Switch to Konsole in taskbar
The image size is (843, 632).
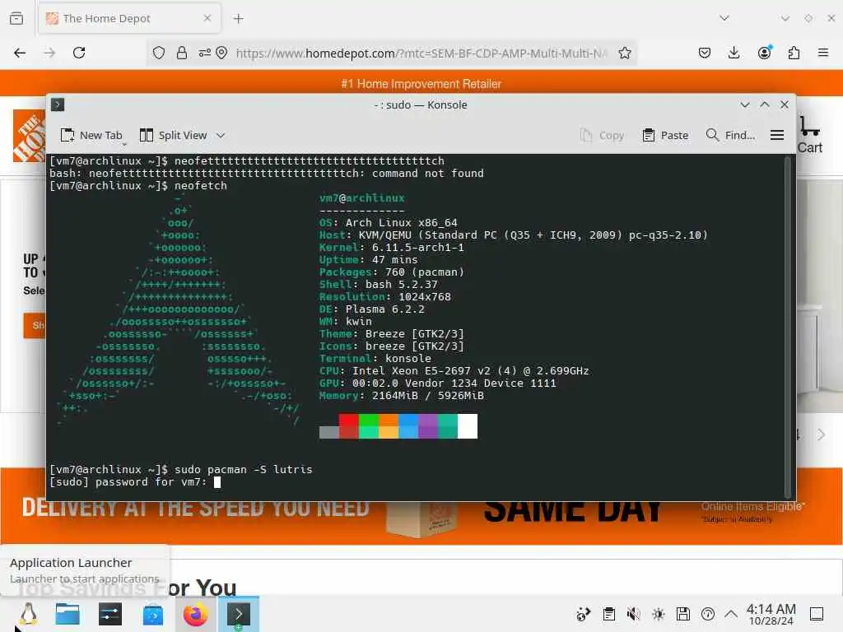[x=238, y=614]
